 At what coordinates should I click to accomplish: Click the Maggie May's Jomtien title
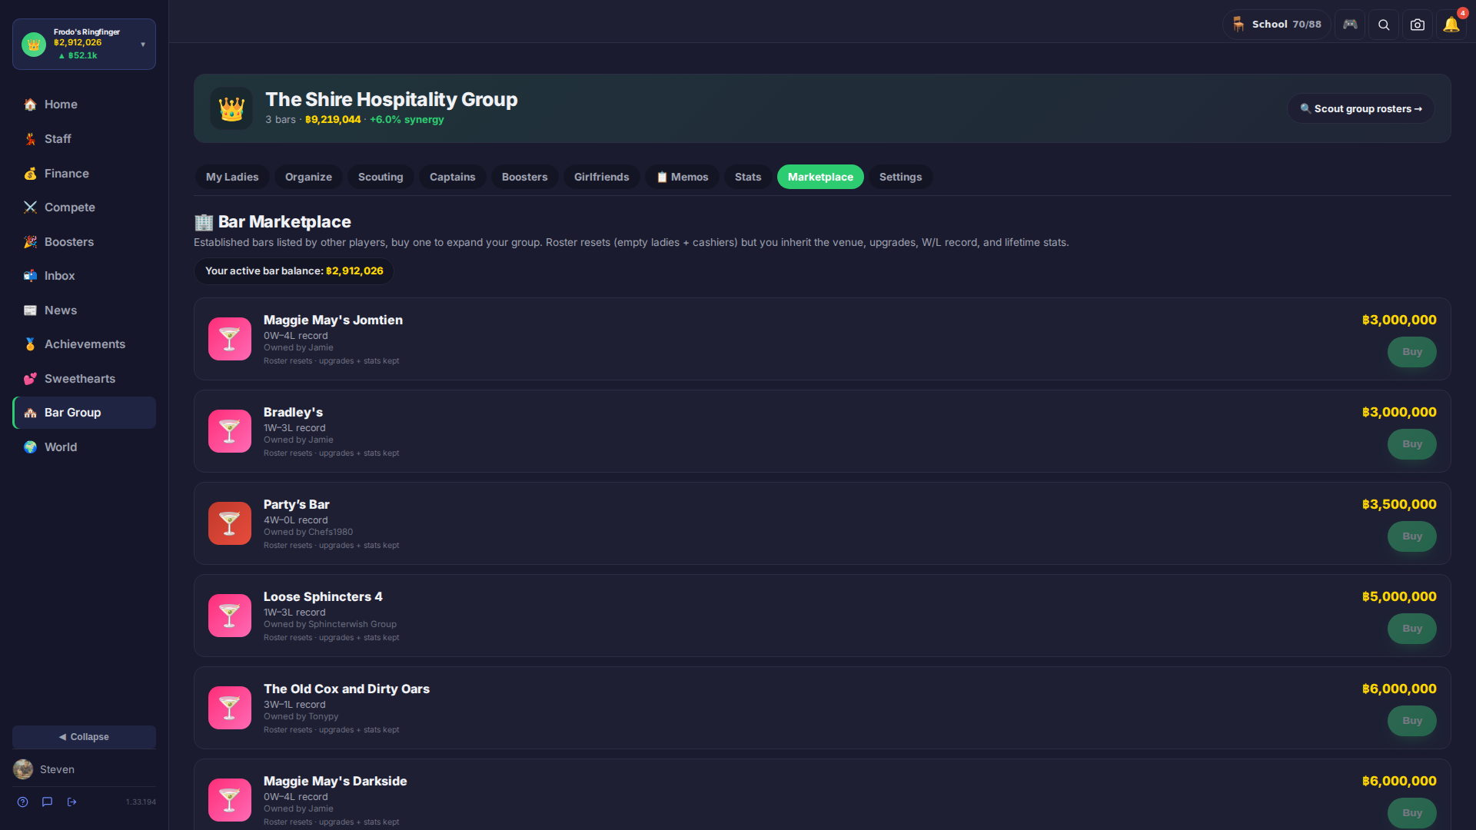pos(333,320)
